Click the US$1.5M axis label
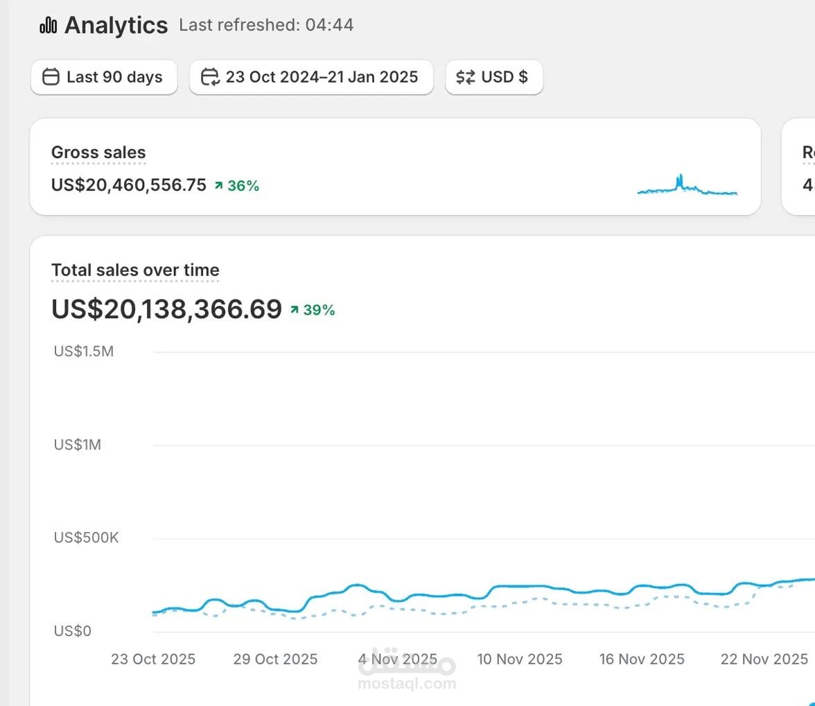815x706 pixels. pyautogui.click(x=84, y=351)
